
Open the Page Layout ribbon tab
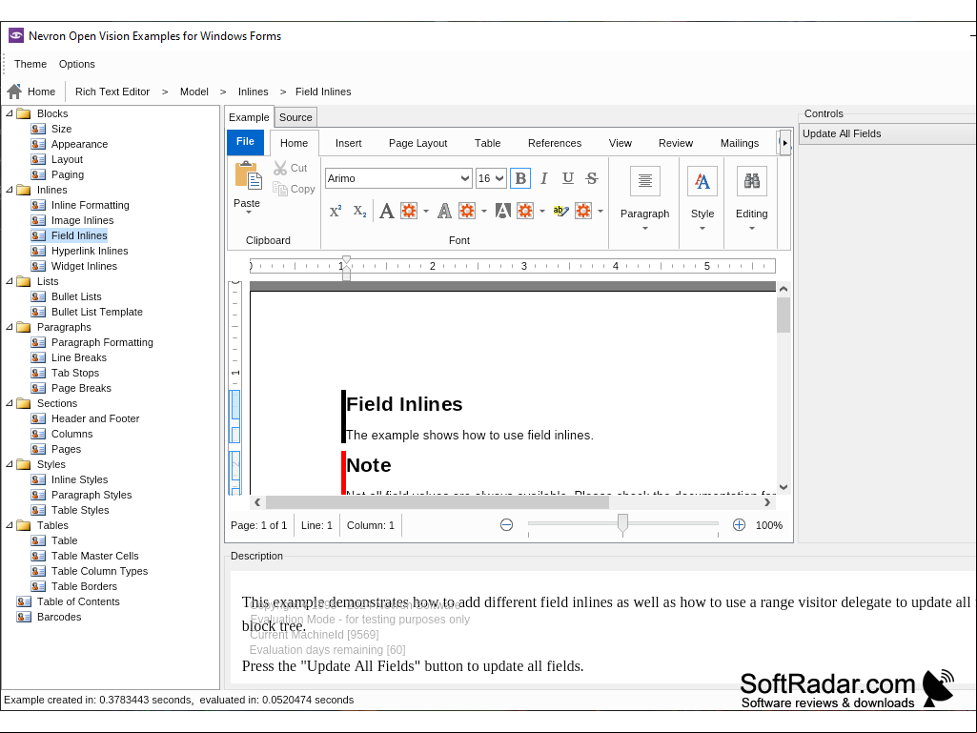click(x=418, y=143)
